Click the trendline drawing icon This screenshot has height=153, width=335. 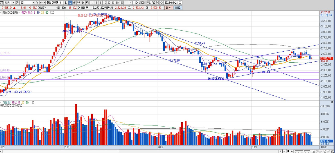click(x=321, y=151)
